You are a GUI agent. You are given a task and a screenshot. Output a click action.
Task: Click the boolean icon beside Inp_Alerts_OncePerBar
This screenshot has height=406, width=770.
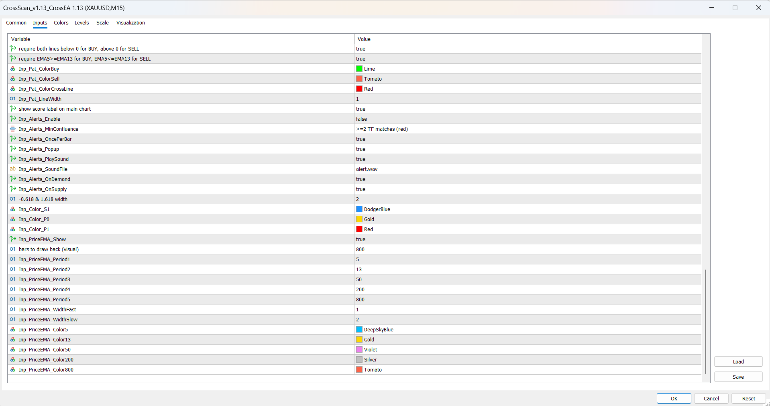13,139
